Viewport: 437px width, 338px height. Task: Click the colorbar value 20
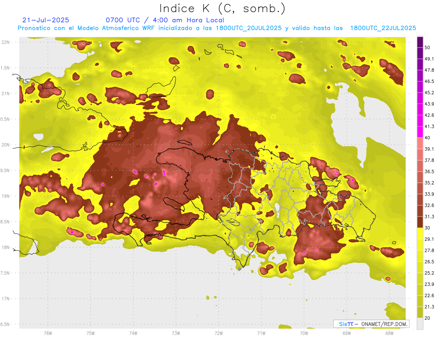[x=428, y=318]
